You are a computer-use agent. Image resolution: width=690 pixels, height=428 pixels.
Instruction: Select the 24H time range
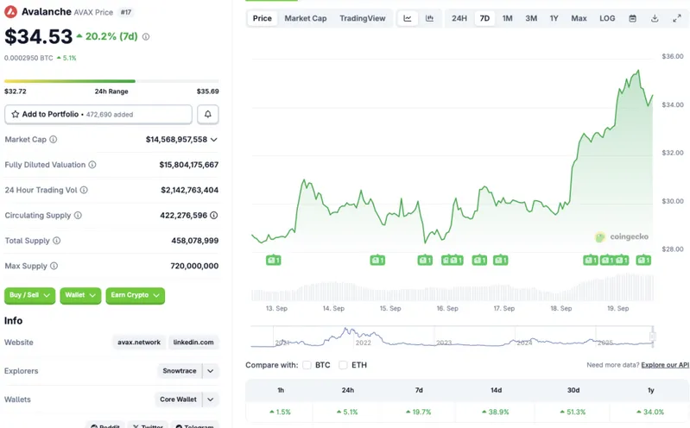[459, 18]
